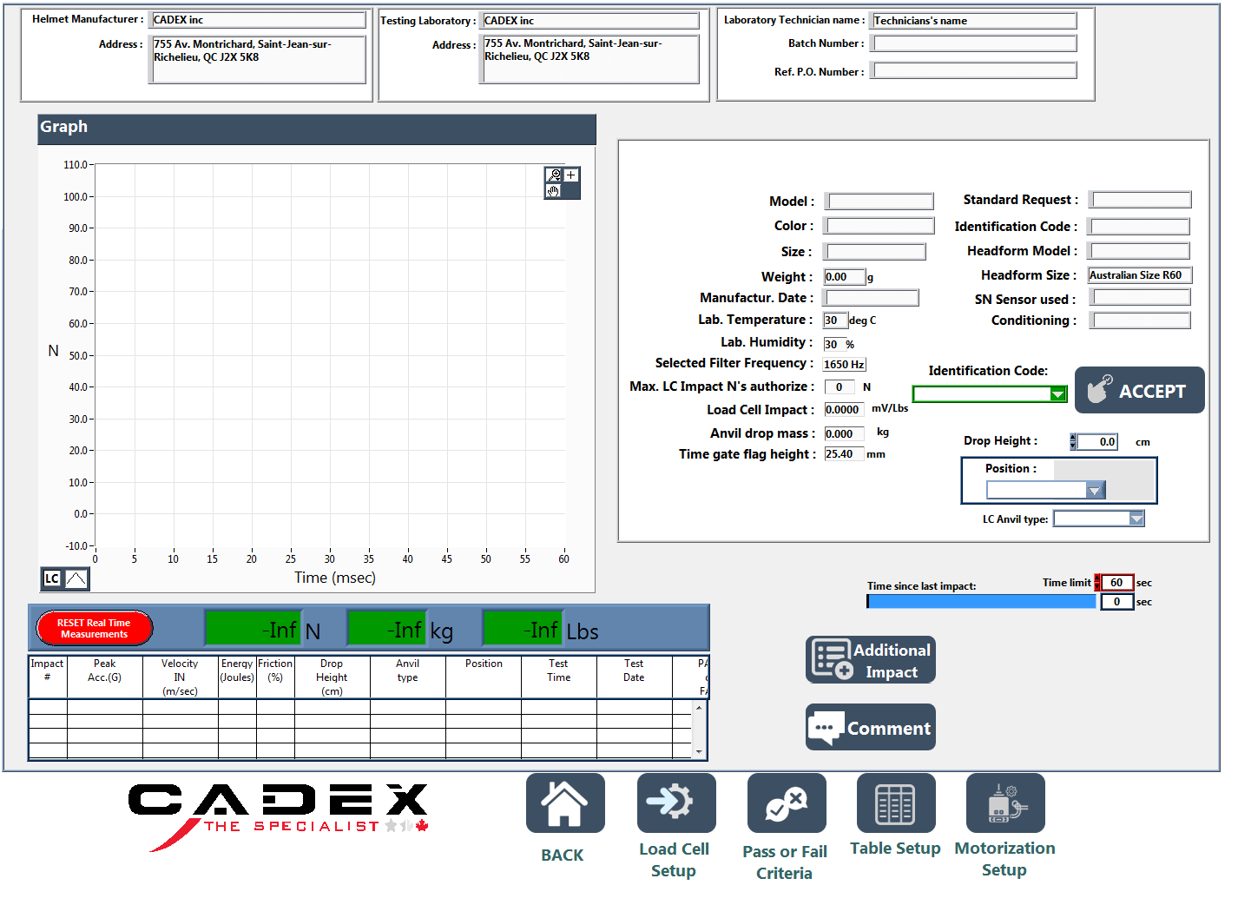Screen dimensions: 1238x905
Task: Open Load Cell Setup
Action: click(x=675, y=803)
